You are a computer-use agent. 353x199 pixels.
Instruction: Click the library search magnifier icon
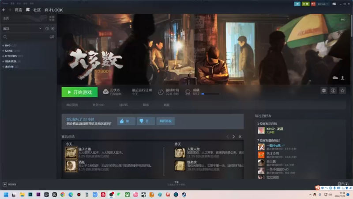click(5, 37)
